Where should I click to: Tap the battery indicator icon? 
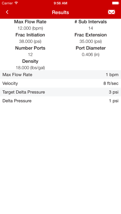point(116,3)
